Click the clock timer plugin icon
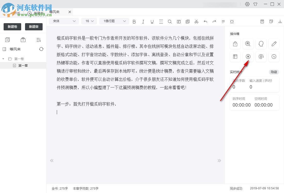Image resolution: width=284 pixels, height=193 pixels. click(274, 57)
